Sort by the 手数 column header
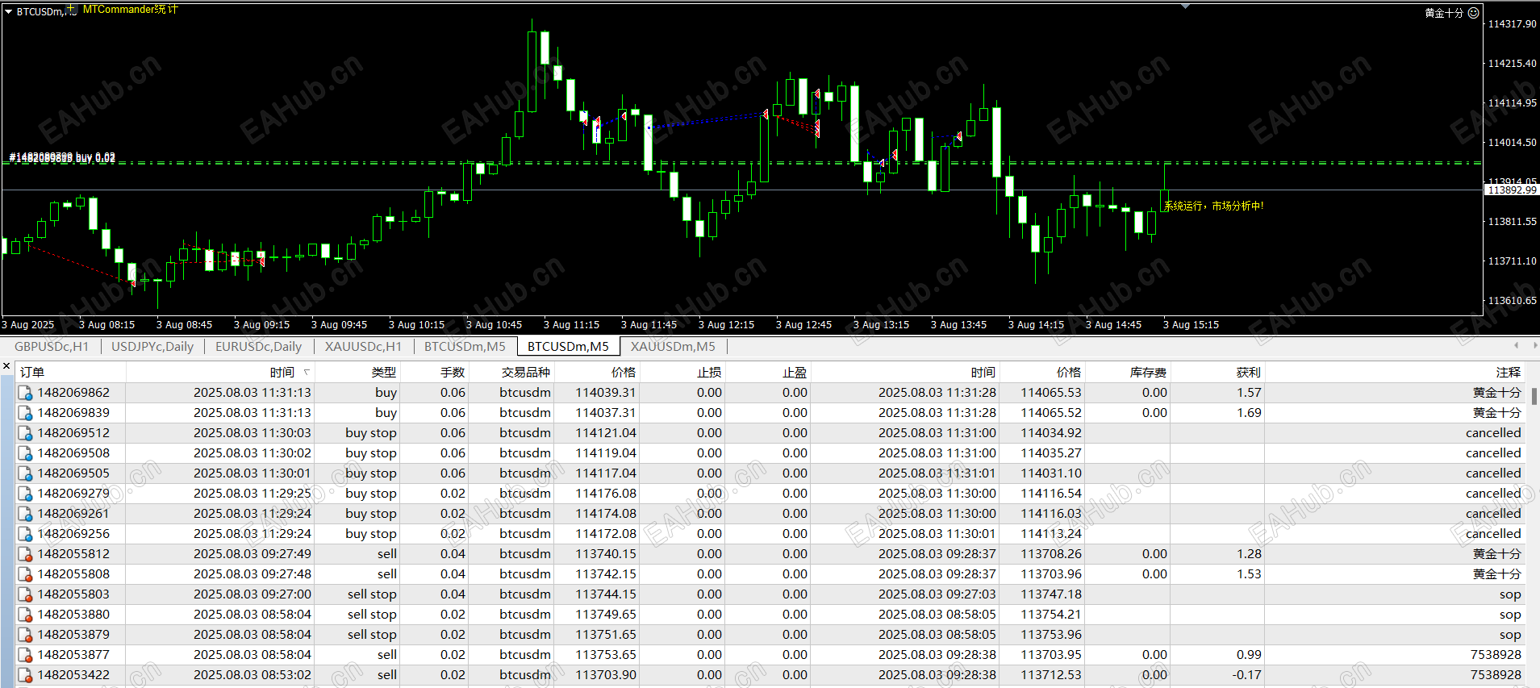The width and height of the screenshot is (1540, 688). click(x=435, y=372)
